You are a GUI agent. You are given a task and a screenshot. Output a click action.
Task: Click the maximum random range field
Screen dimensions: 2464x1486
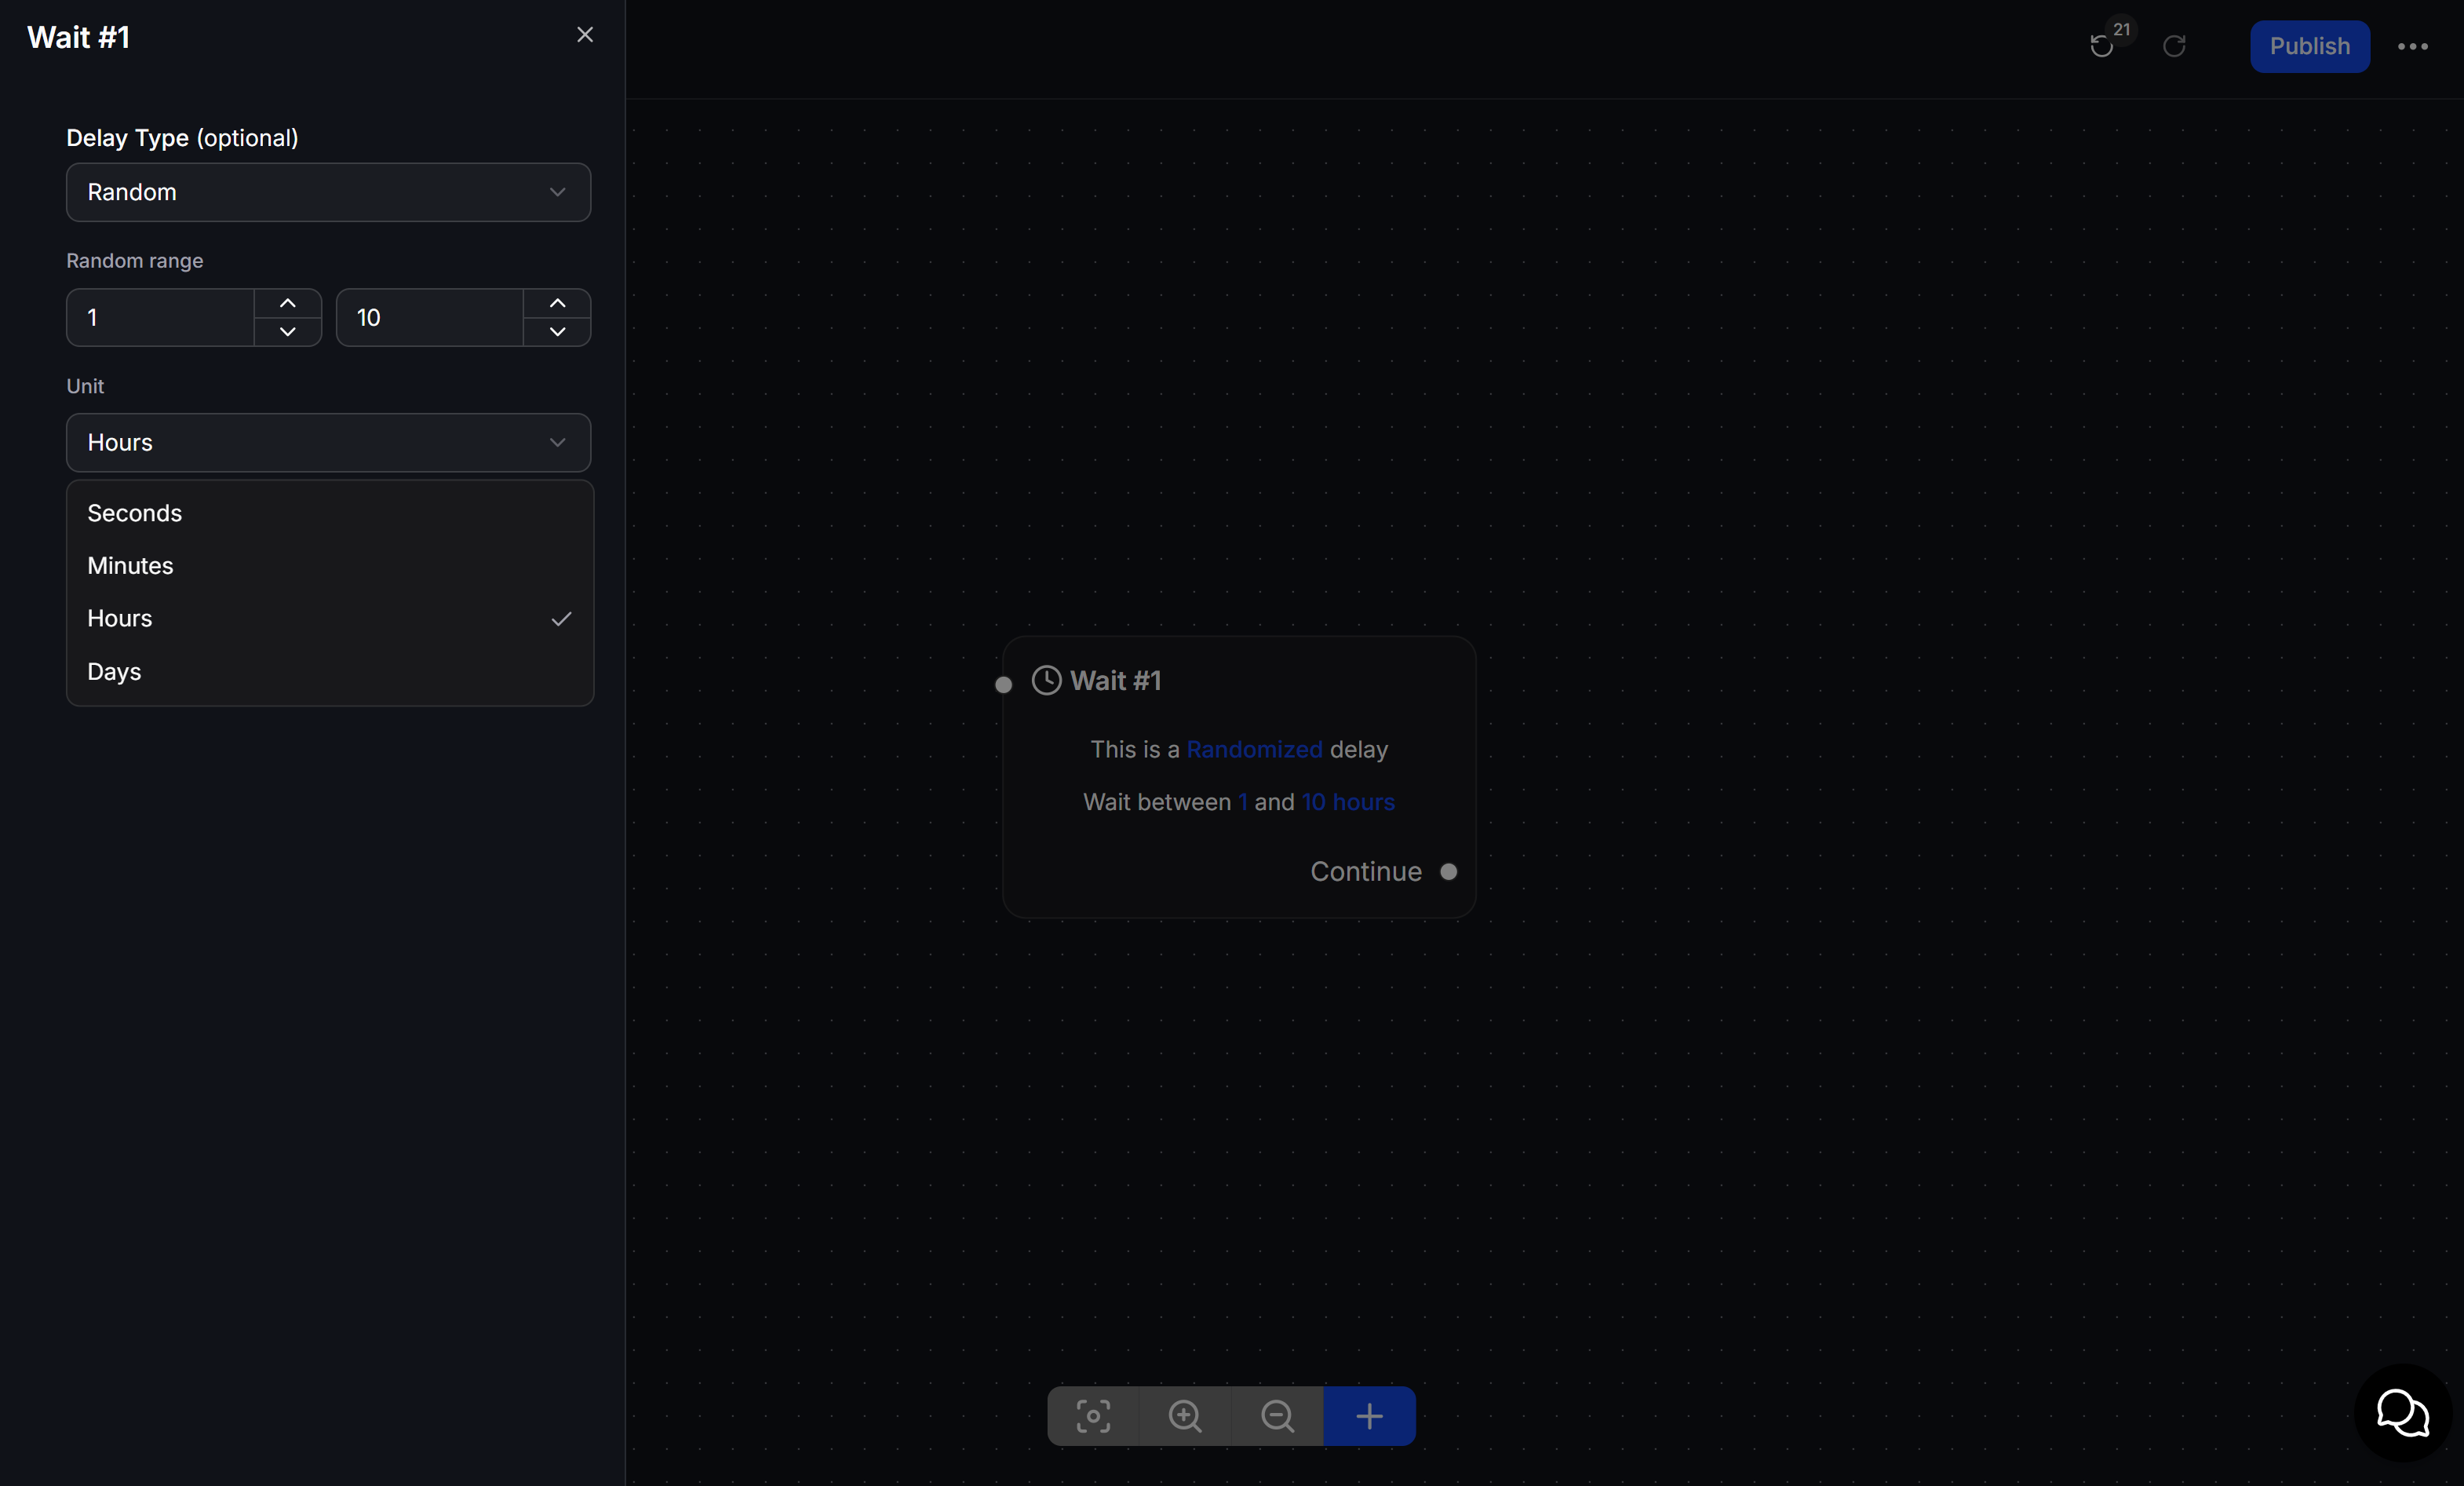[x=430, y=317]
